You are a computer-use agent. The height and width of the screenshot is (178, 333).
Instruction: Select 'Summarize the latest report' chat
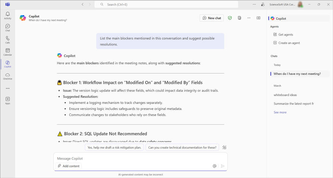(x=293, y=104)
